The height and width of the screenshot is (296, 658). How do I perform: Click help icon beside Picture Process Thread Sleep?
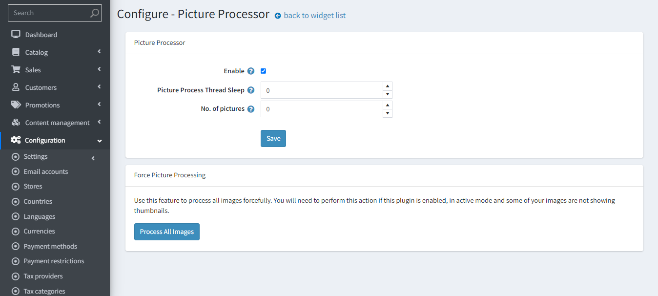tap(251, 90)
